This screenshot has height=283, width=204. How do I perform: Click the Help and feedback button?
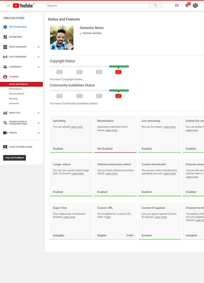click(14, 158)
